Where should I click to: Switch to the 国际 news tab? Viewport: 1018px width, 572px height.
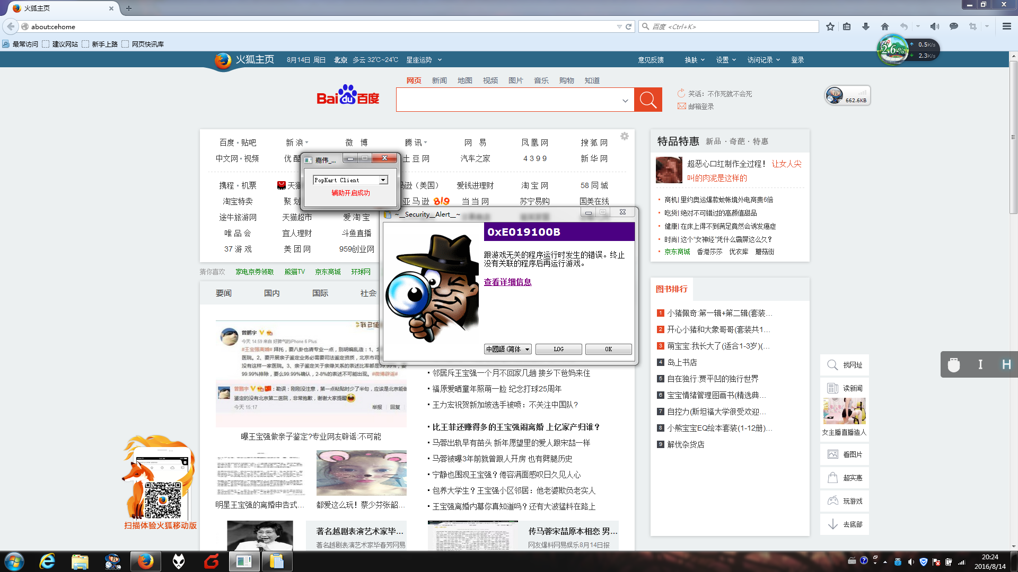pos(320,293)
